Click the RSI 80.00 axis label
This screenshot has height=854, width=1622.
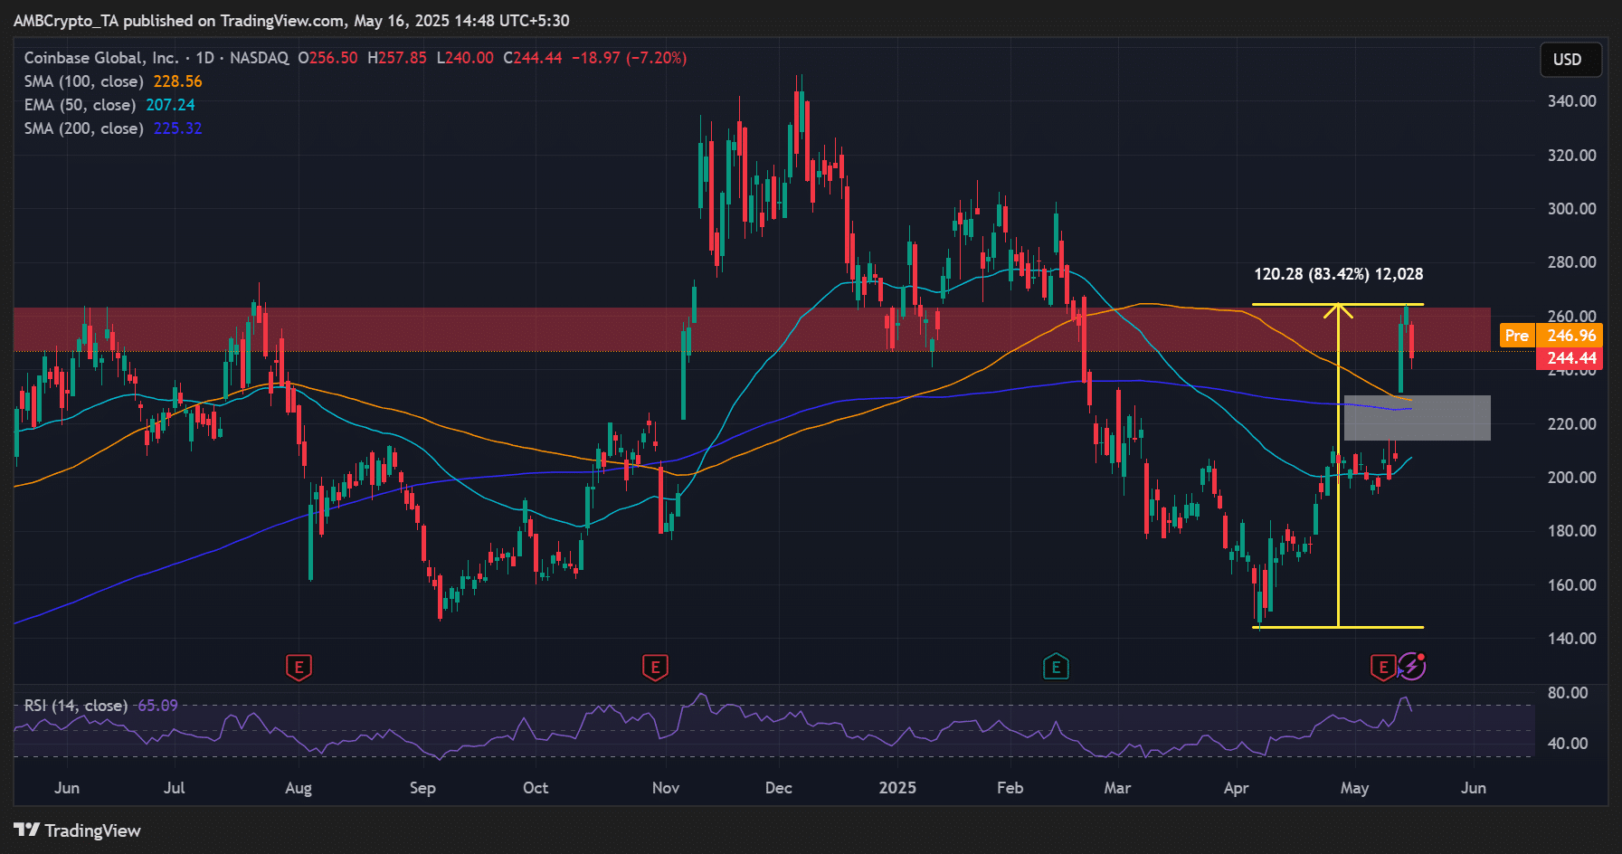pyautogui.click(x=1568, y=693)
